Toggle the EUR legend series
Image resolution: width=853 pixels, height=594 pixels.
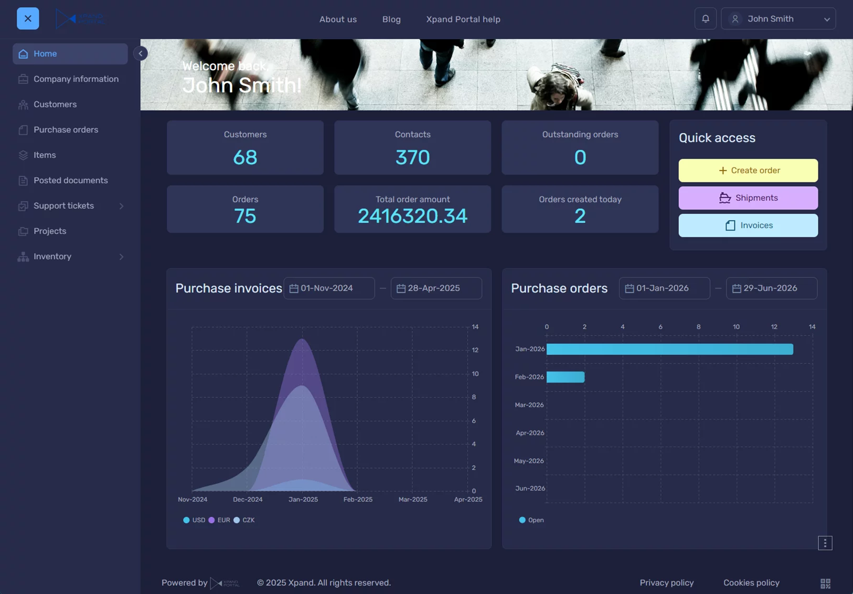tap(219, 520)
